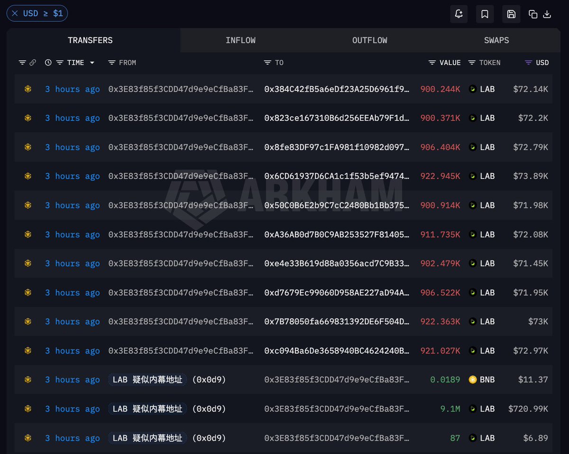Click LAB token icon in $73.89K row
Image resolution: width=569 pixels, height=454 pixels.
(472, 176)
